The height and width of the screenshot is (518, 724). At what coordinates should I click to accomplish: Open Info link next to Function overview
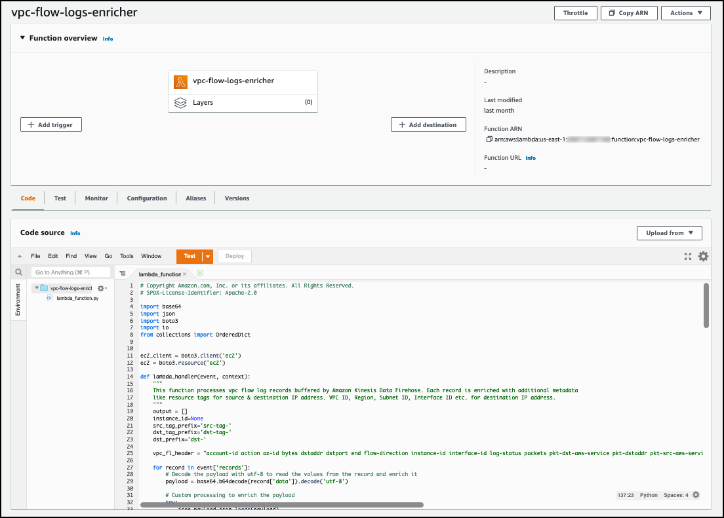click(x=108, y=39)
